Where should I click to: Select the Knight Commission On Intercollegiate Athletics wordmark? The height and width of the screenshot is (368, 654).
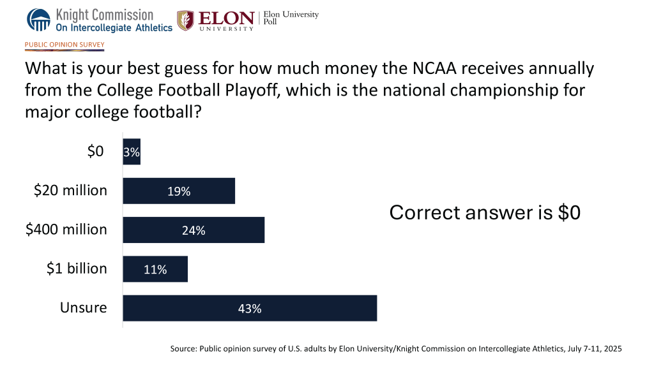coord(114,20)
